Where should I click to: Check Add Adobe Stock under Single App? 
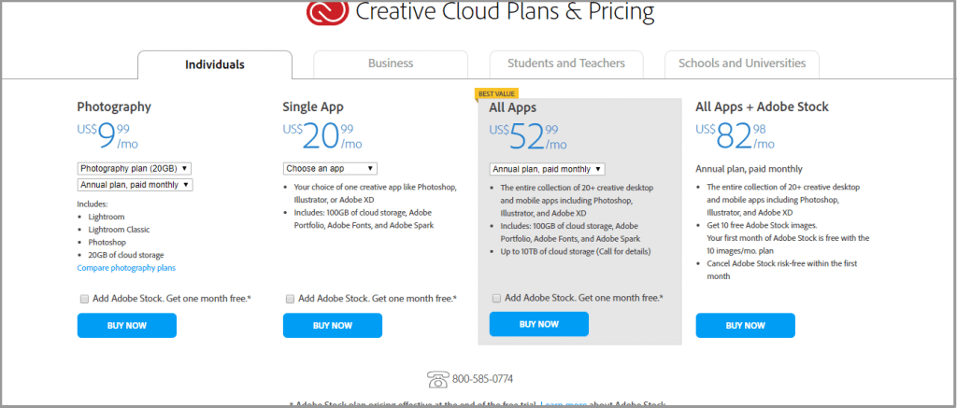click(x=291, y=299)
